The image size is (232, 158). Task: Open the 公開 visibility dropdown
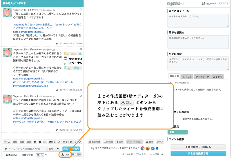(178, 132)
